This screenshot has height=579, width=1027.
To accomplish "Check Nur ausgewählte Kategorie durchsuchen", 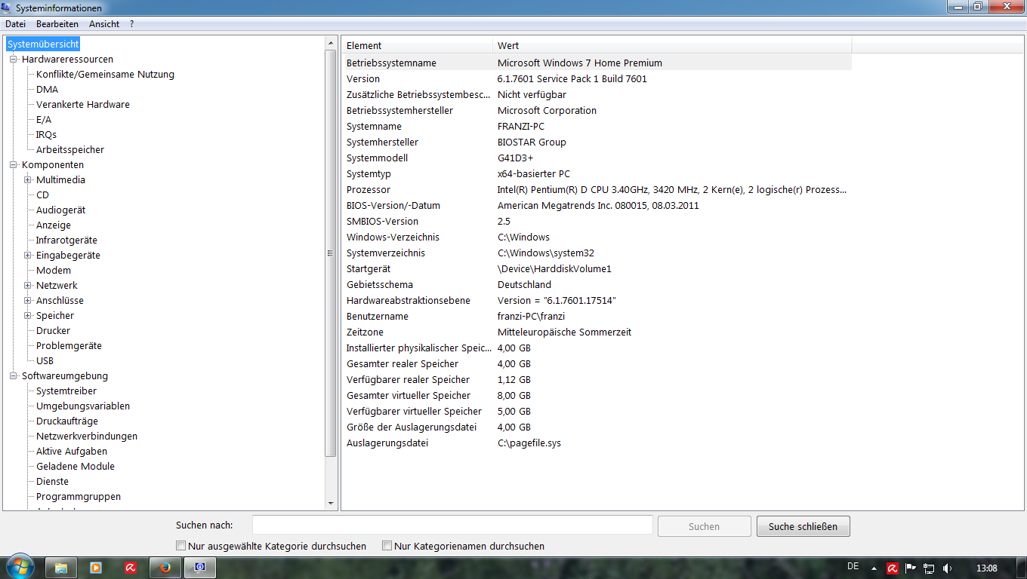I will point(180,545).
